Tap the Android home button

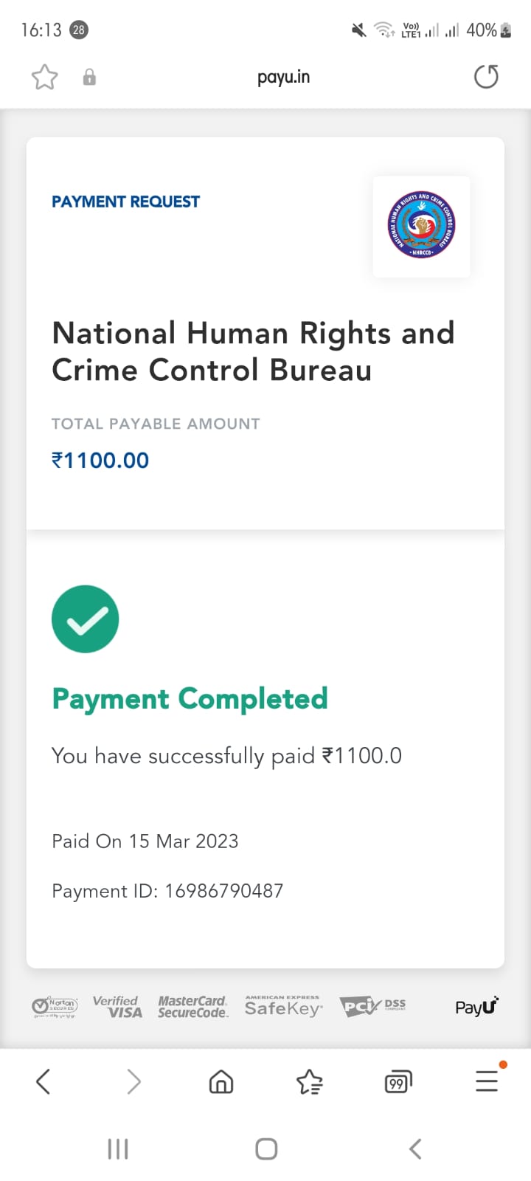point(266,1149)
